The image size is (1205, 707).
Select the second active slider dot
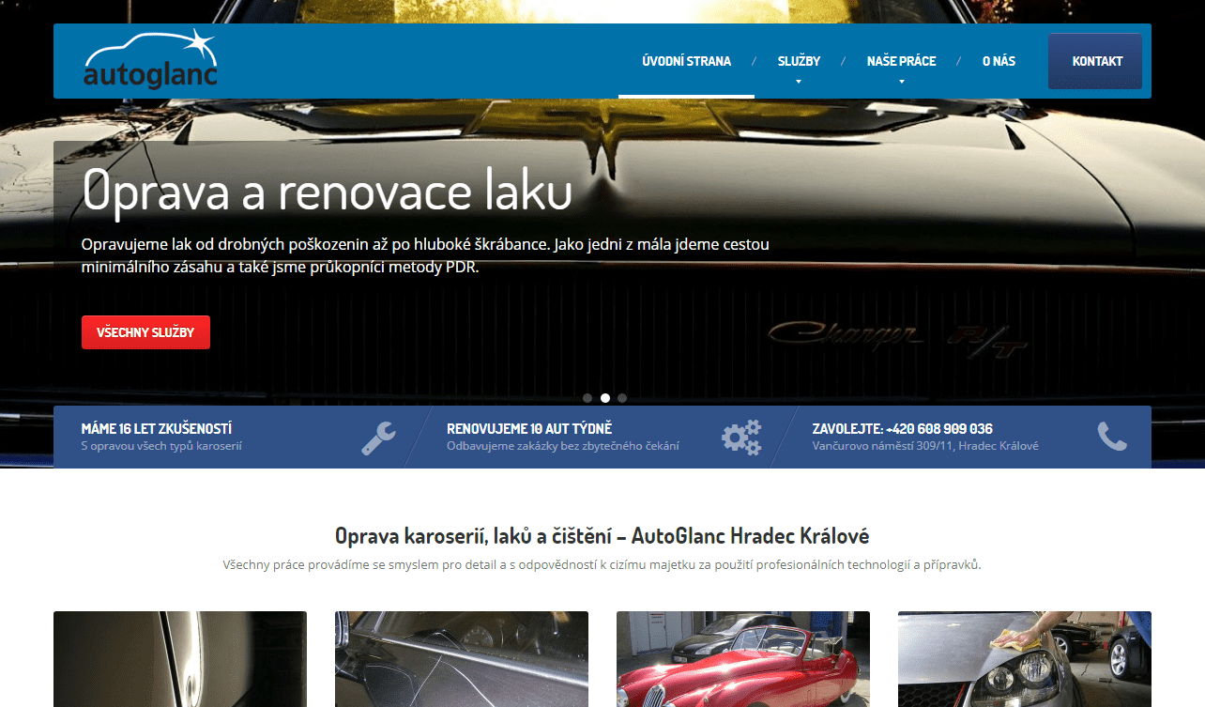[x=605, y=398]
